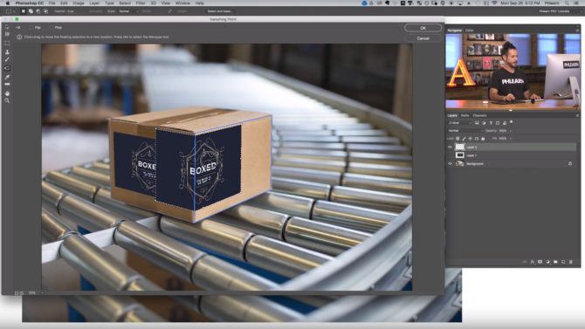Toggle lock image pixels brush icon

click(465, 139)
